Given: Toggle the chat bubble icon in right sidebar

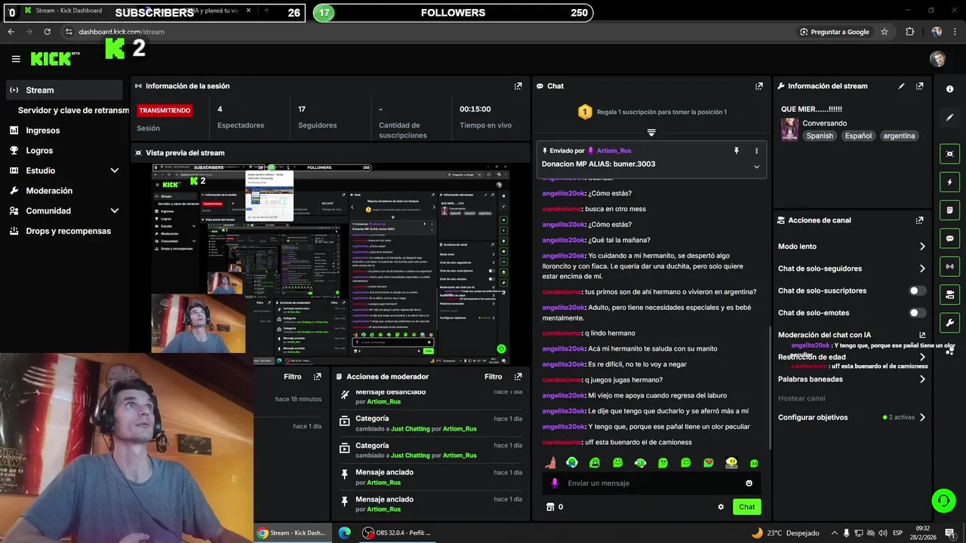Looking at the screenshot, I should click(x=949, y=238).
